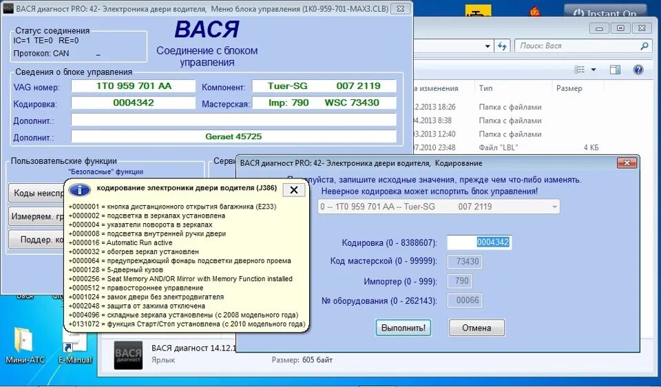Click the Кодировка value 0004342 in main window
The width and height of the screenshot is (661, 387).
pos(133,103)
